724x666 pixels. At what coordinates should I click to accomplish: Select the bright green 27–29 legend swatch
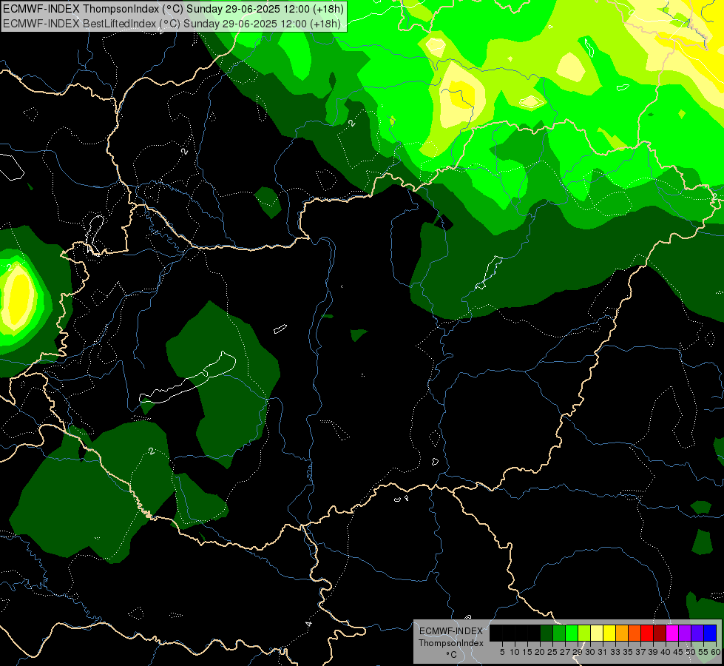tap(572, 633)
